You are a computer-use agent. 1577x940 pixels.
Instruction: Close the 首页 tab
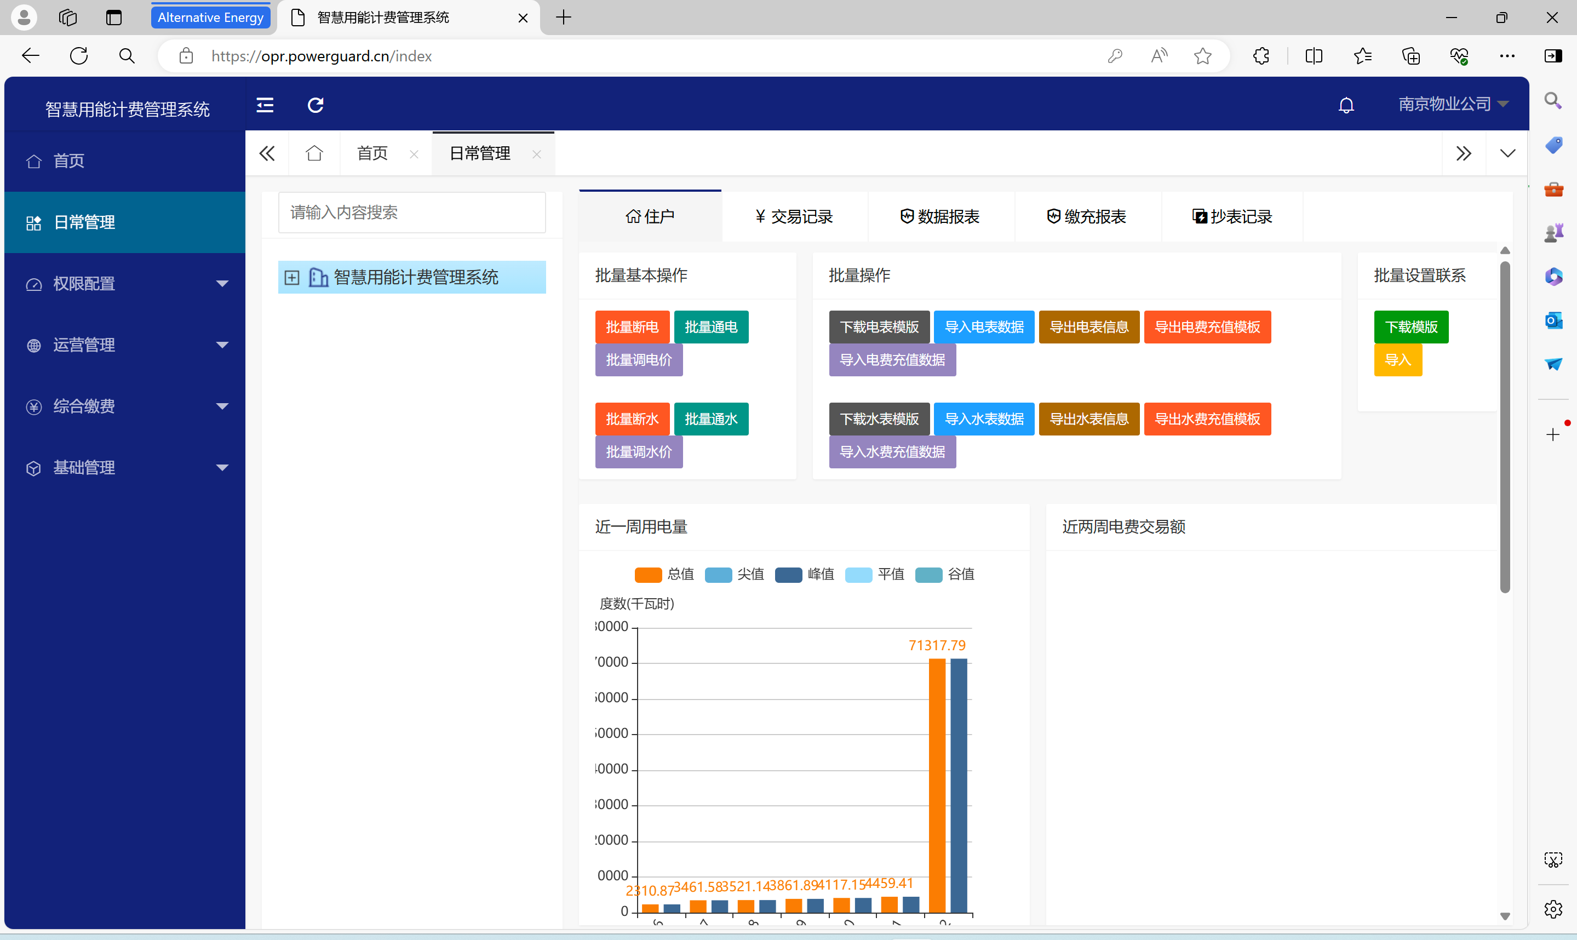tap(414, 154)
